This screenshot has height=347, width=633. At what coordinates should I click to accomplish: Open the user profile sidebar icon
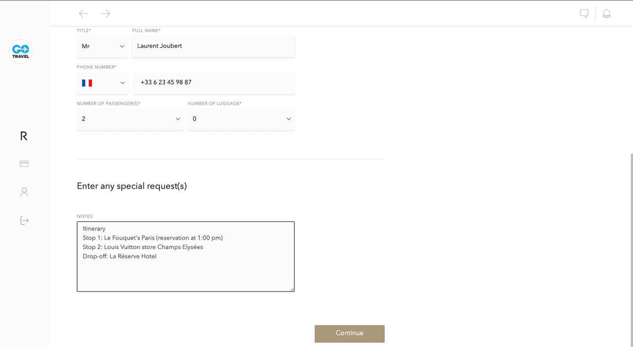pos(24,192)
